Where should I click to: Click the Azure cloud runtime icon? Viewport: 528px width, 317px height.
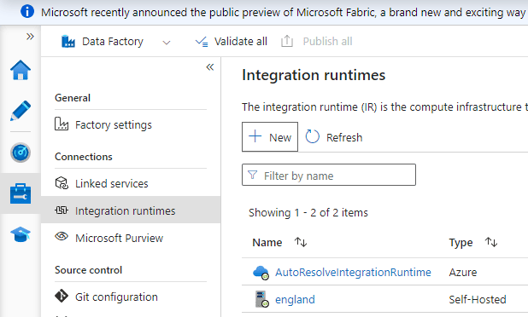pos(261,273)
